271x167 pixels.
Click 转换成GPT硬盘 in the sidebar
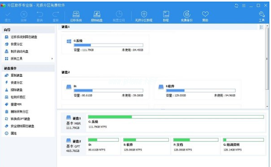pyautogui.click(x=20, y=119)
